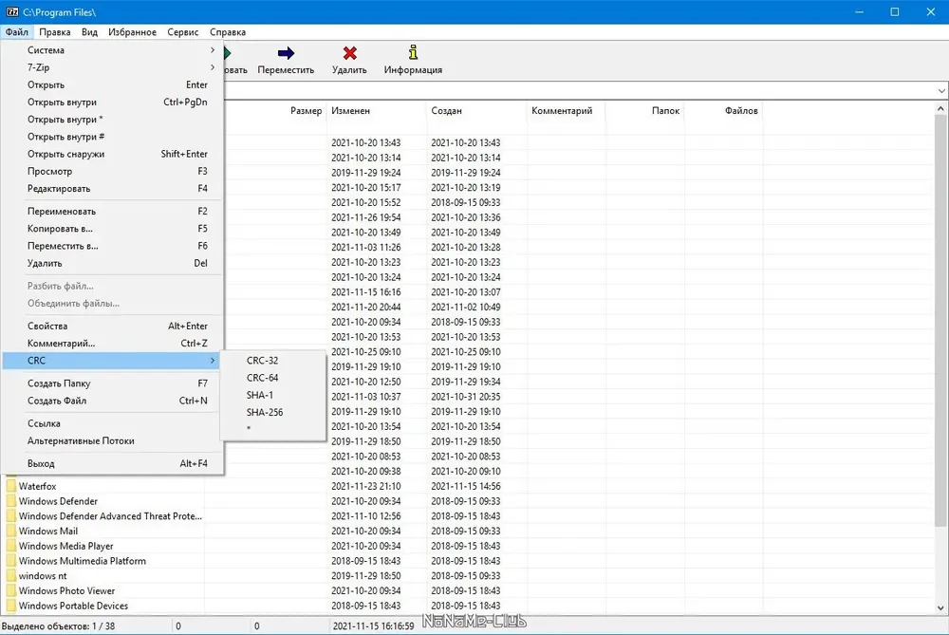Click the Delete (Удалить) red X icon
Image resolution: width=949 pixels, height=635 pixels.
[349, 53]
